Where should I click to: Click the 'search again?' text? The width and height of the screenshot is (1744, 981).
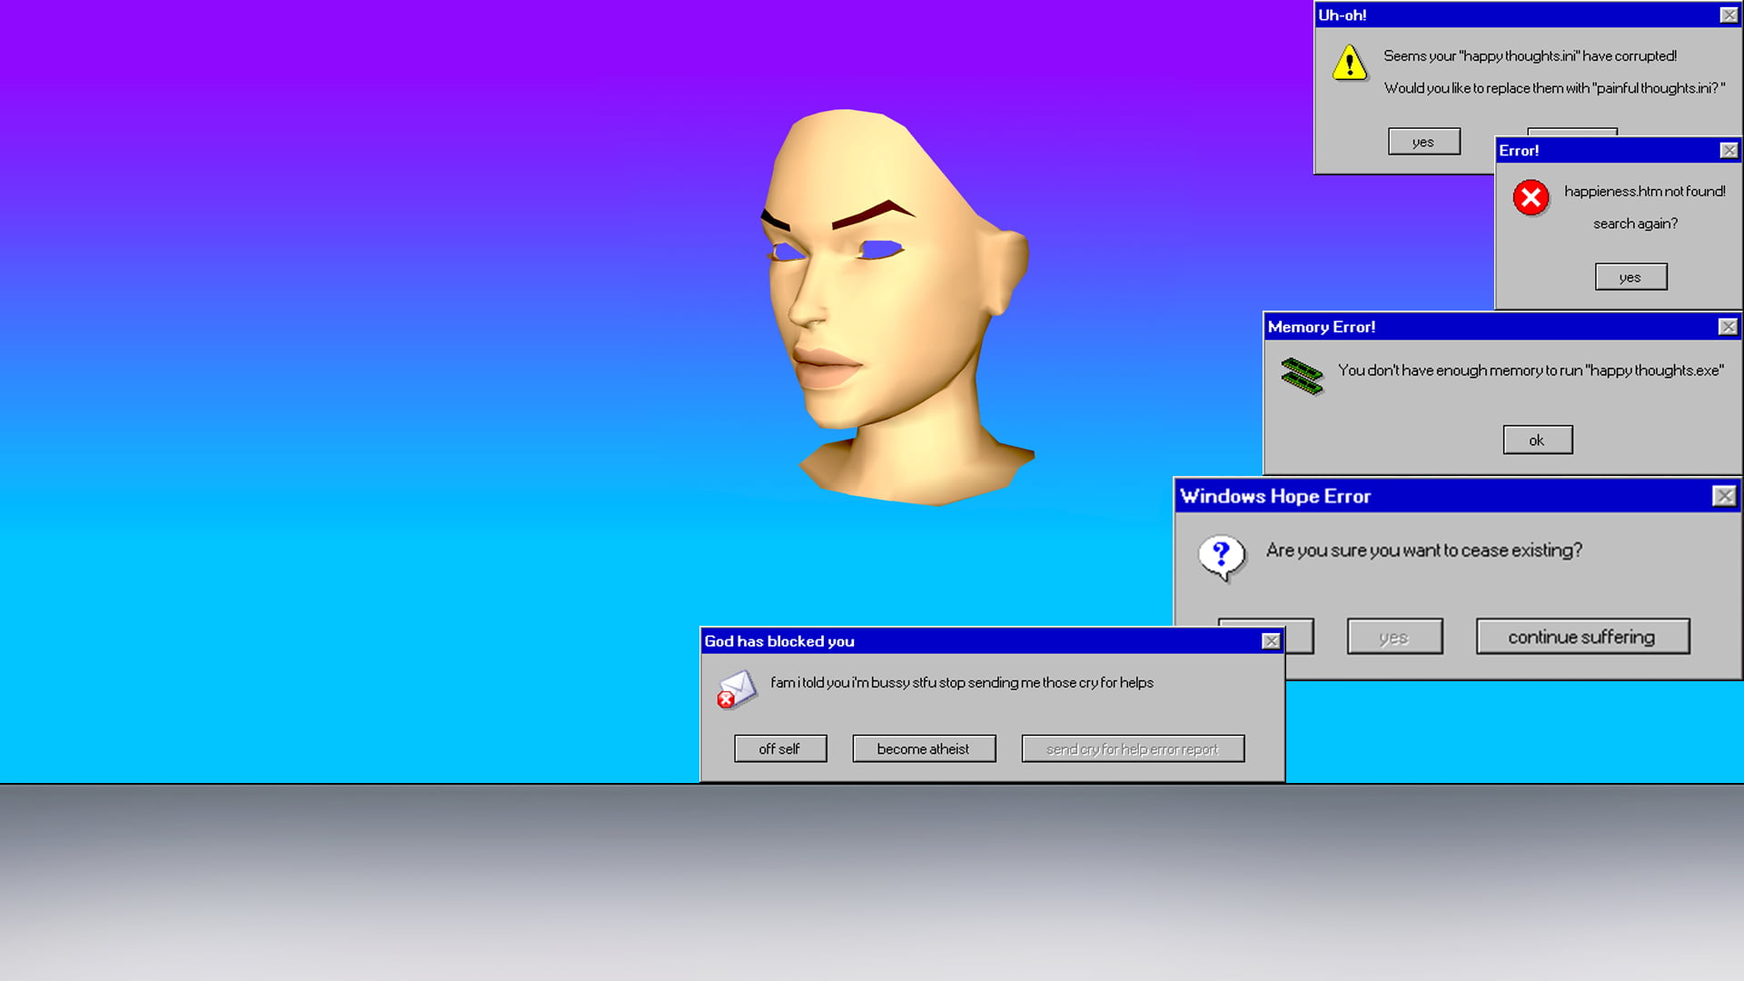coord(1635,223)
